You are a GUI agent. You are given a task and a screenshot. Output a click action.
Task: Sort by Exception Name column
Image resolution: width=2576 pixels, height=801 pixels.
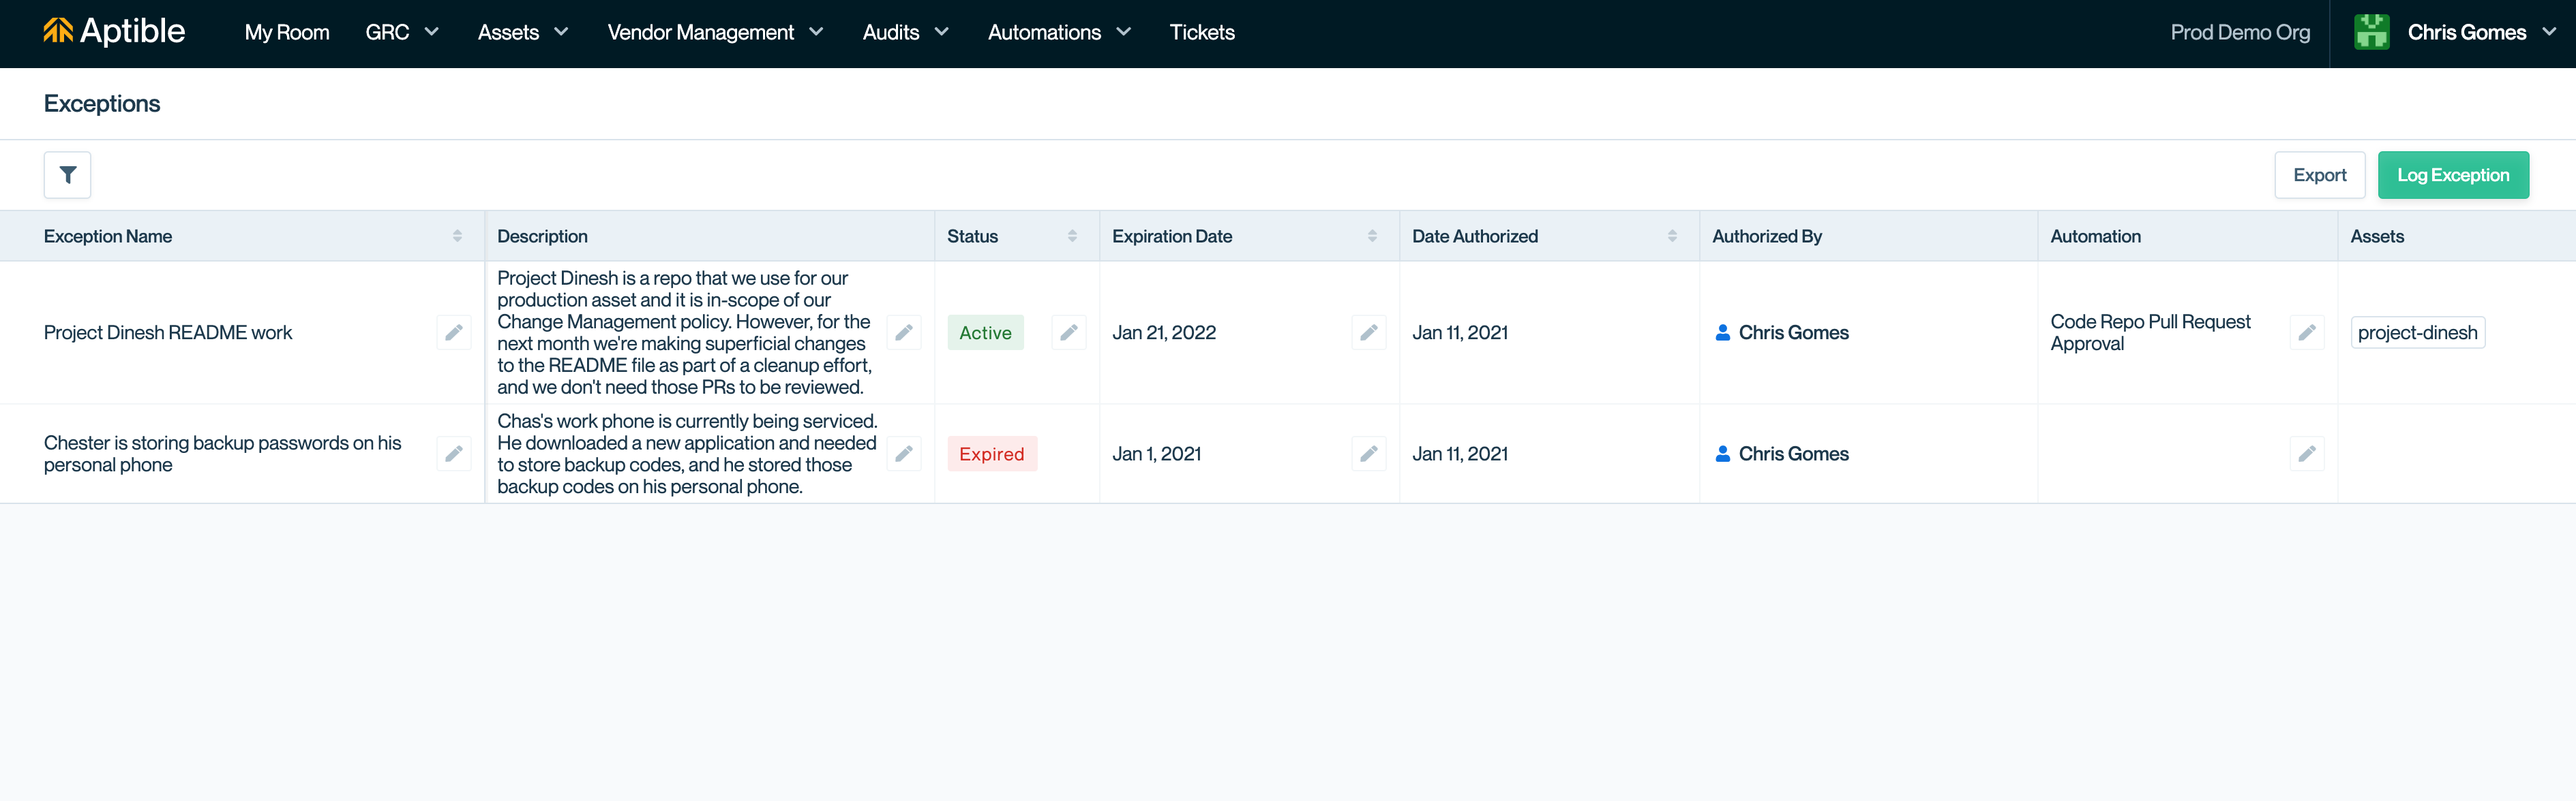coord(457,236)
